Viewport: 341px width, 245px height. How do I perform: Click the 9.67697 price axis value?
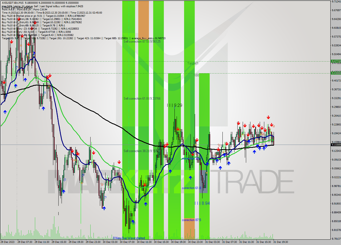(336, 10)
